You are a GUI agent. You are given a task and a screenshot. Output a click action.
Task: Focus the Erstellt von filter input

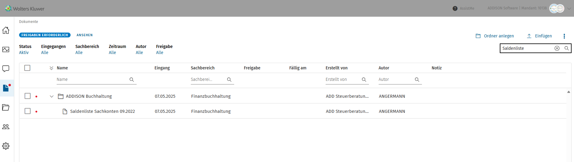[343, 80]
